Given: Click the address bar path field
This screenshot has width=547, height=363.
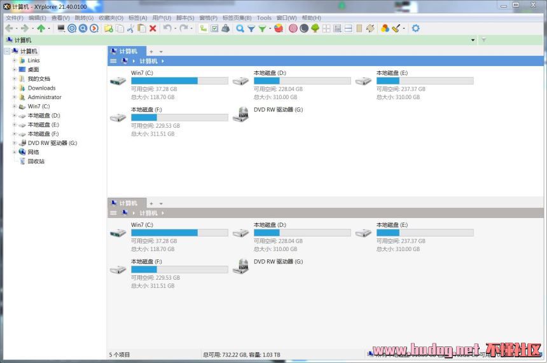Looking at the screenshot, I should pyautogui.click(x=237, y=40).
